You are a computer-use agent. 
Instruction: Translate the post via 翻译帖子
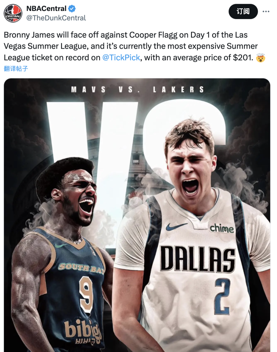pyautogui.click(x=16, y=69)
